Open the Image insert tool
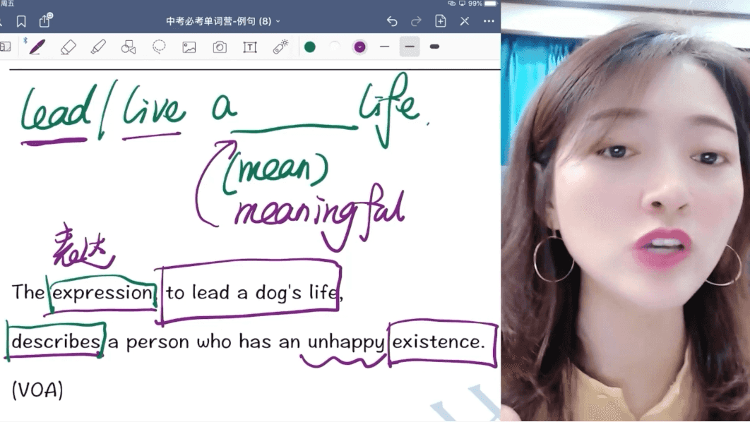The width and height of the screenshot is (750, 422). [189, 47]
